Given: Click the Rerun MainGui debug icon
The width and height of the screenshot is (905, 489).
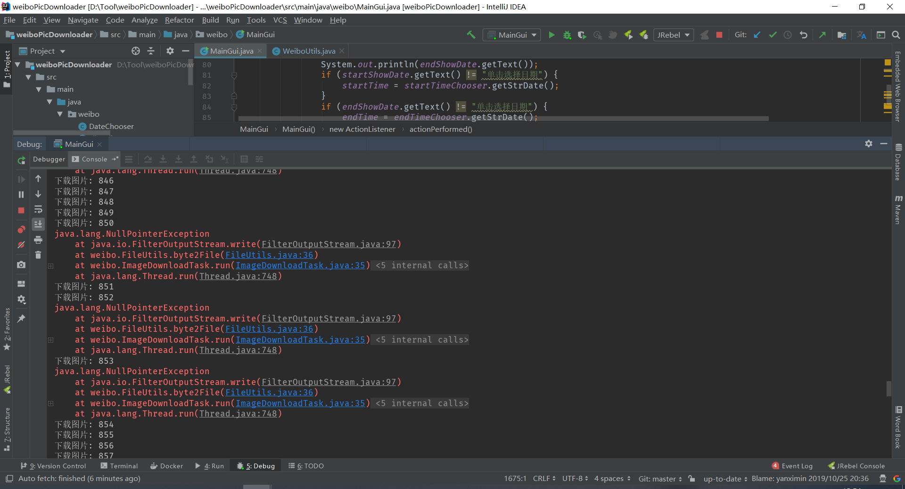Looking at the screenshot, I should tap(21, 160).
